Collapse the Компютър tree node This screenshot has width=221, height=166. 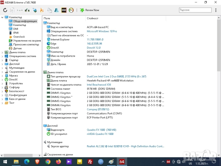[x=2, y=17]
